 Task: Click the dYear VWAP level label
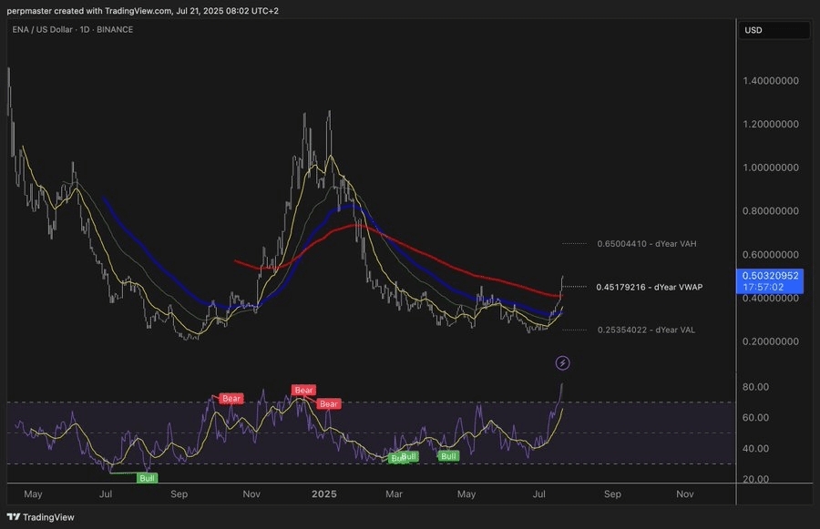[x=649, y=287]
